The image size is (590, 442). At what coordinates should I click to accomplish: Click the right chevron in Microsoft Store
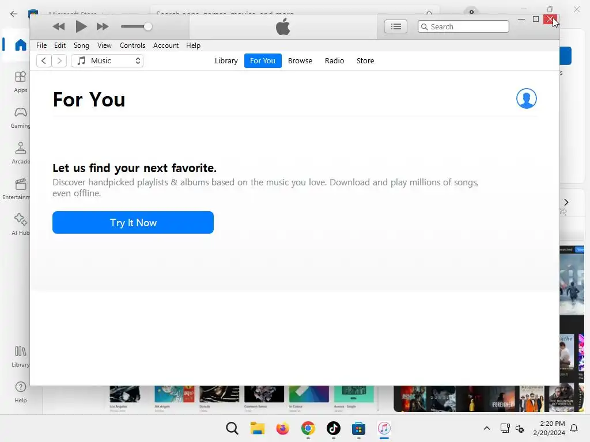pyautogui.click(x=566, y=202)
